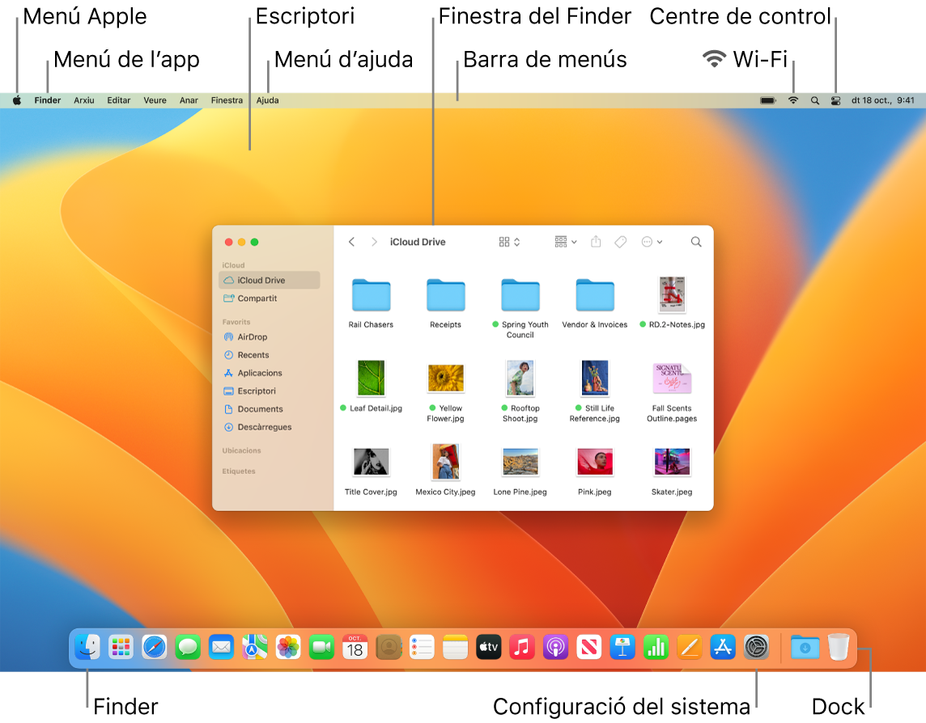Open Keynote from the Dock

[x=622, y=648]
